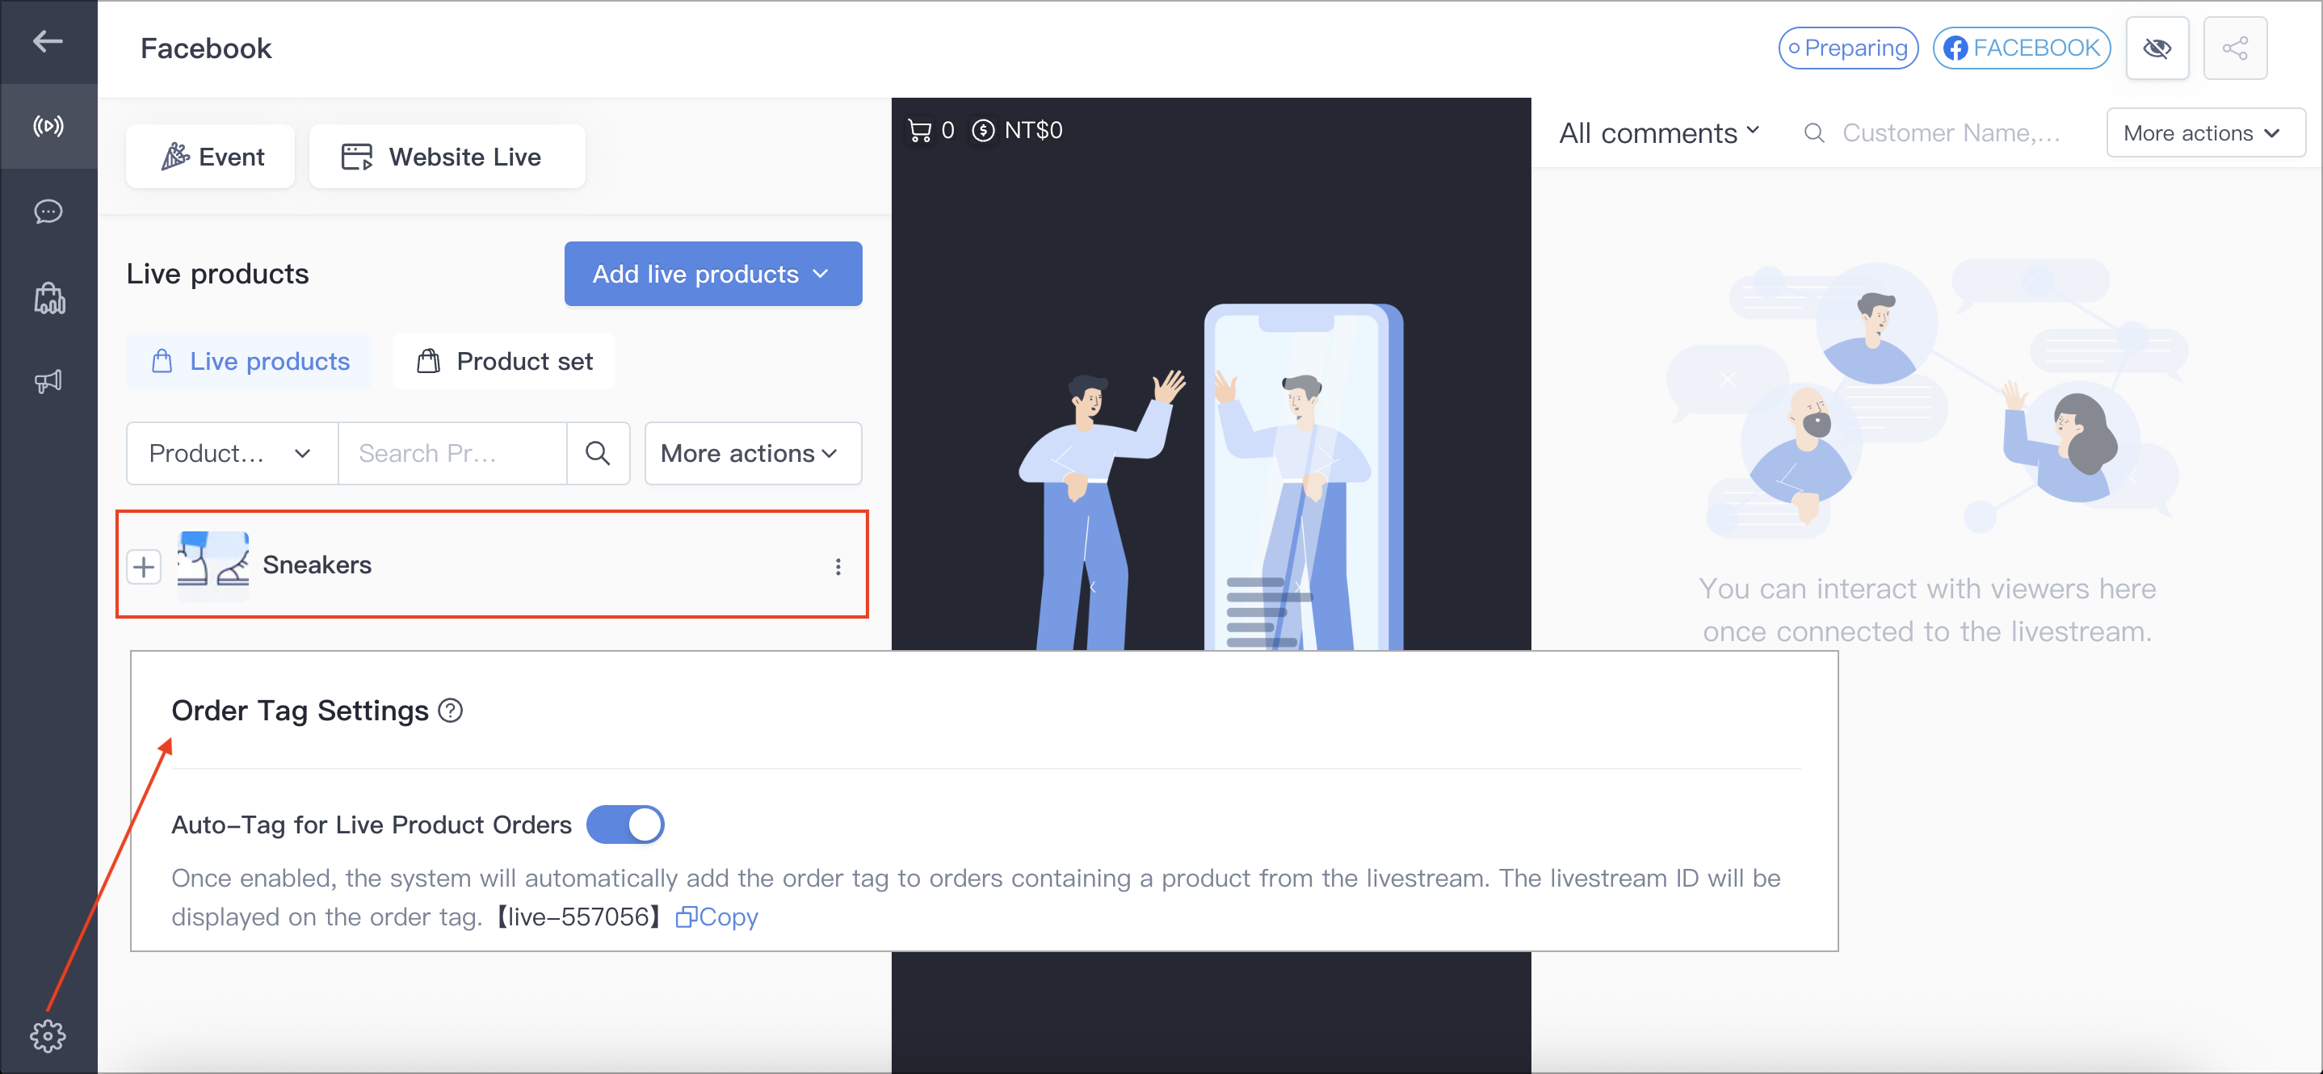Disable Auto-Tag for Live Product Orders
Viewport: 2323px width, 1074px height.
(625, 824)
